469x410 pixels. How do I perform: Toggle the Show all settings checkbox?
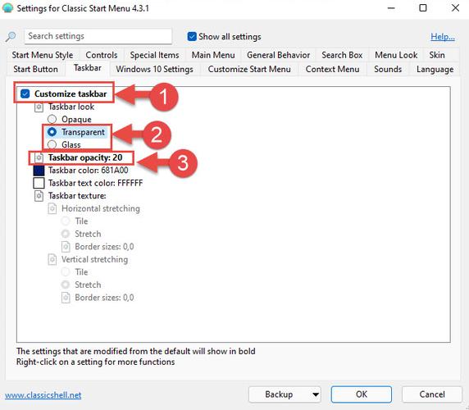point(192,36)
